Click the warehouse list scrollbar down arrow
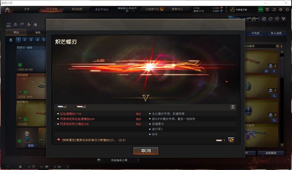The height and width of the screenshot is (170, 292). [282, 145]
